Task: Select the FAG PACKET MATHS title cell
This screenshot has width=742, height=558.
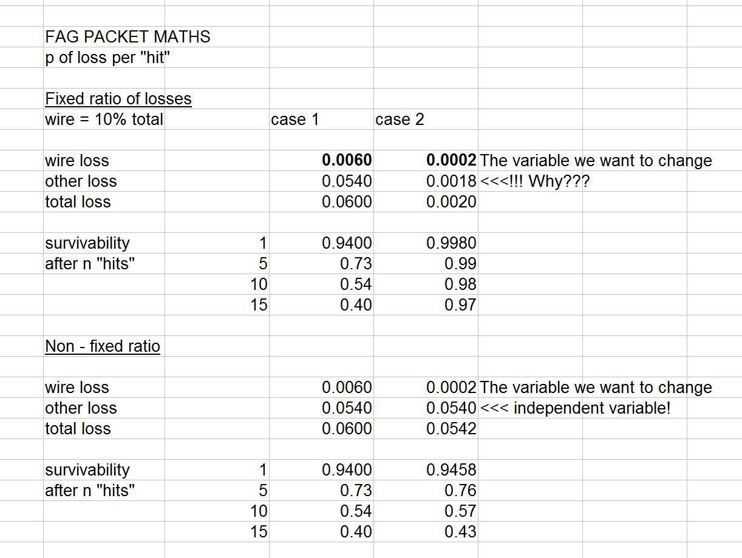Action: 128,36
